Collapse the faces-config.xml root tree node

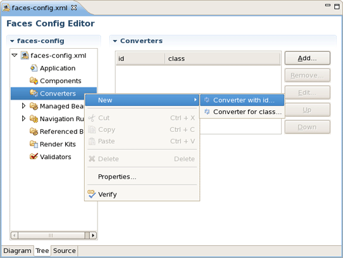(15, 55)
